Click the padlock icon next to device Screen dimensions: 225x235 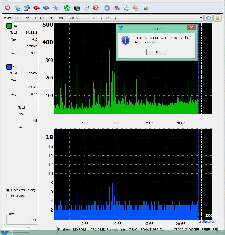click(x=218, y=18)
